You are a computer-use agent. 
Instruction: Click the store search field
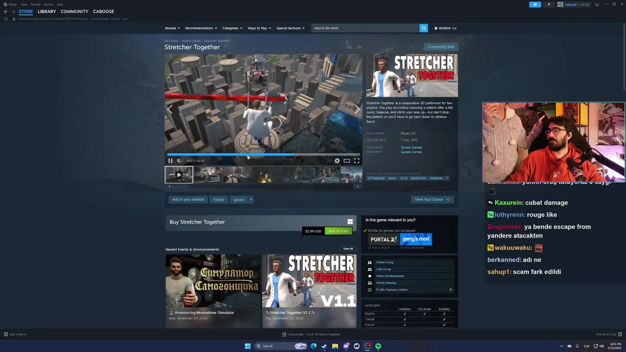click(x=365, y=28)
